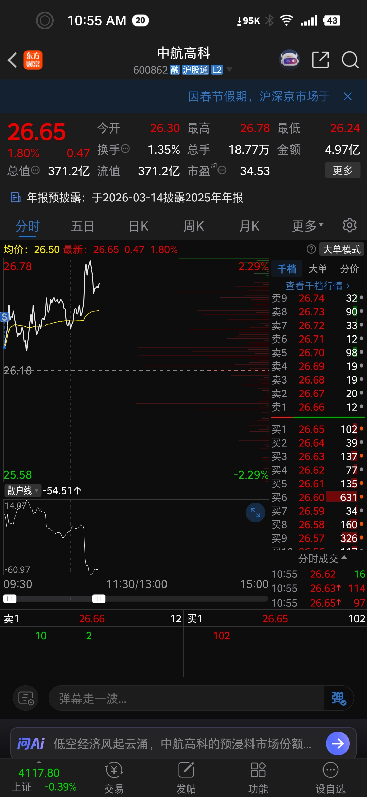367x797 pixels.
Task: Select the 分价 tab
Action: pos(350,269)
